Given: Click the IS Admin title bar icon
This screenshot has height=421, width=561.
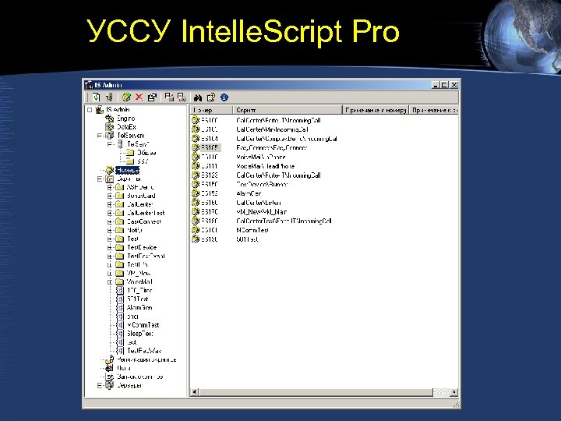Looking at the screenshot, I should [89, 85].
